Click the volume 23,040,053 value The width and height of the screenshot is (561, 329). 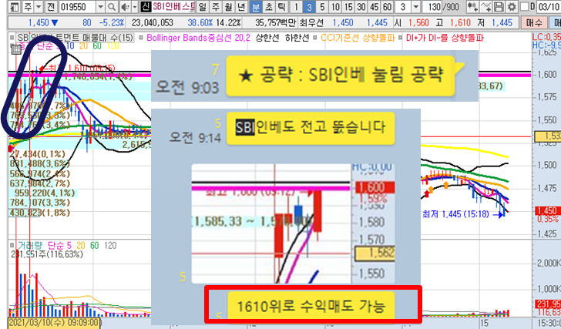[x=153, y=23]
